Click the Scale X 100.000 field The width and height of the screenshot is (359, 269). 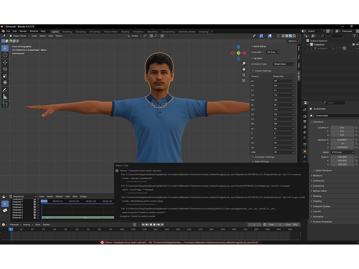(342, 157)
